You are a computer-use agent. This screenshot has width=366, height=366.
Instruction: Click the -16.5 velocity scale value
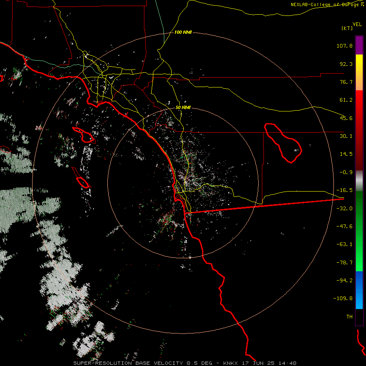[x=344, y=190]
